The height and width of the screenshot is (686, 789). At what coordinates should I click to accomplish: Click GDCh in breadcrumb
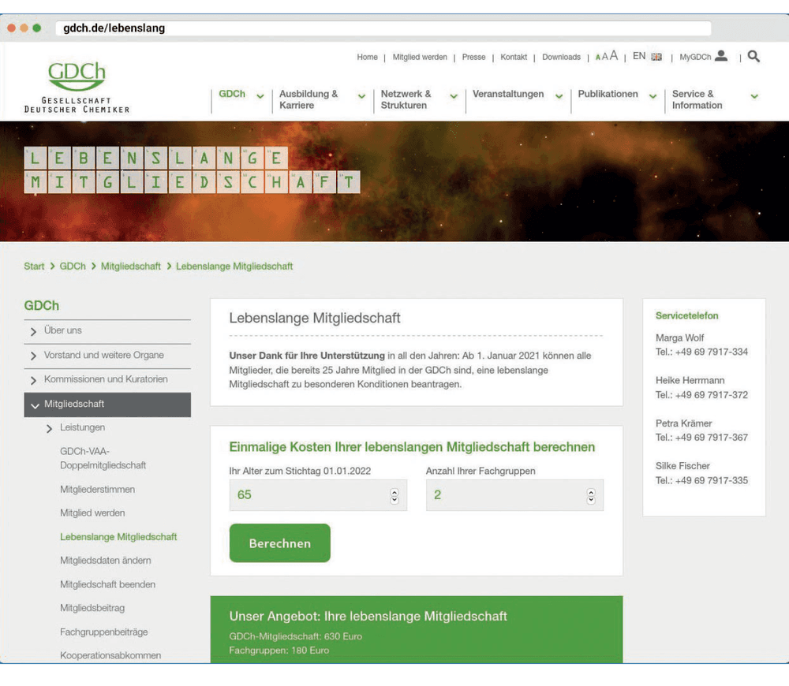[73, 267]
